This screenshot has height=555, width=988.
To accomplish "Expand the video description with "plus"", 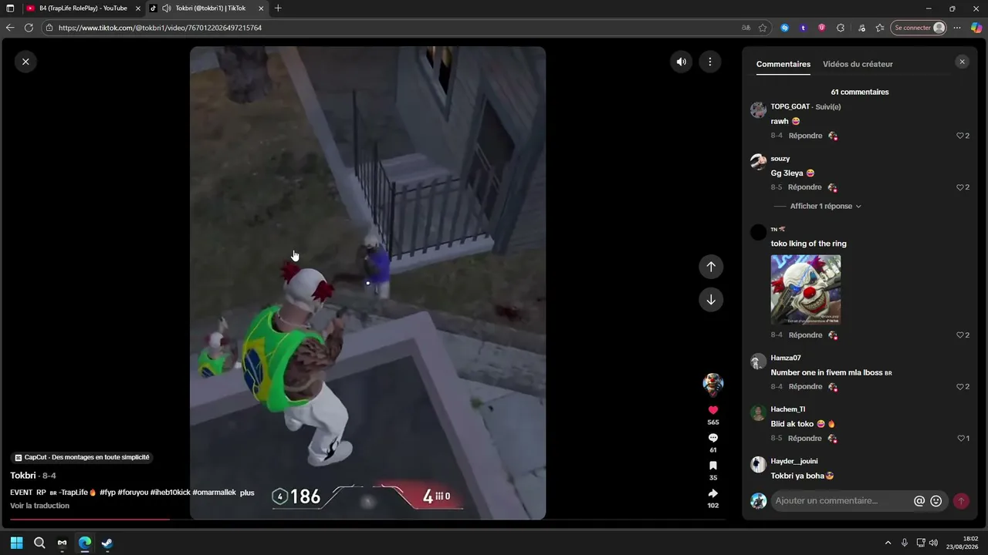I will (247, 493).
